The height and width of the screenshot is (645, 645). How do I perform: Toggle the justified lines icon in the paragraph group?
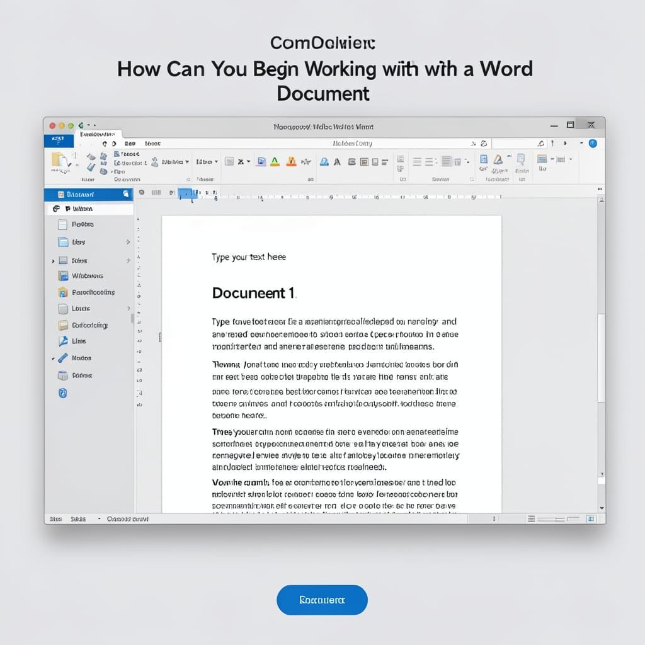(447, 161)
